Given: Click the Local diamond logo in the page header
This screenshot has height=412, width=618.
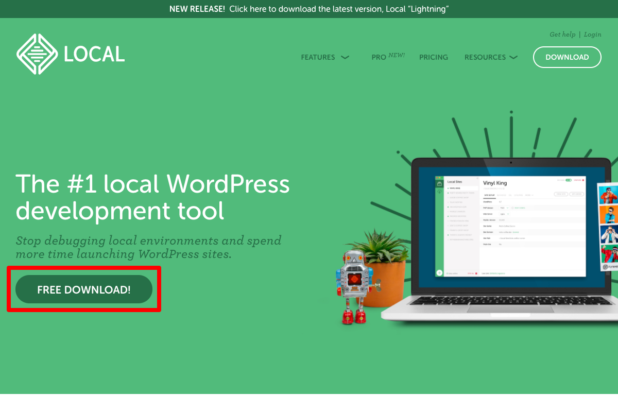Looking at the screenshot, I should [36, 53].
